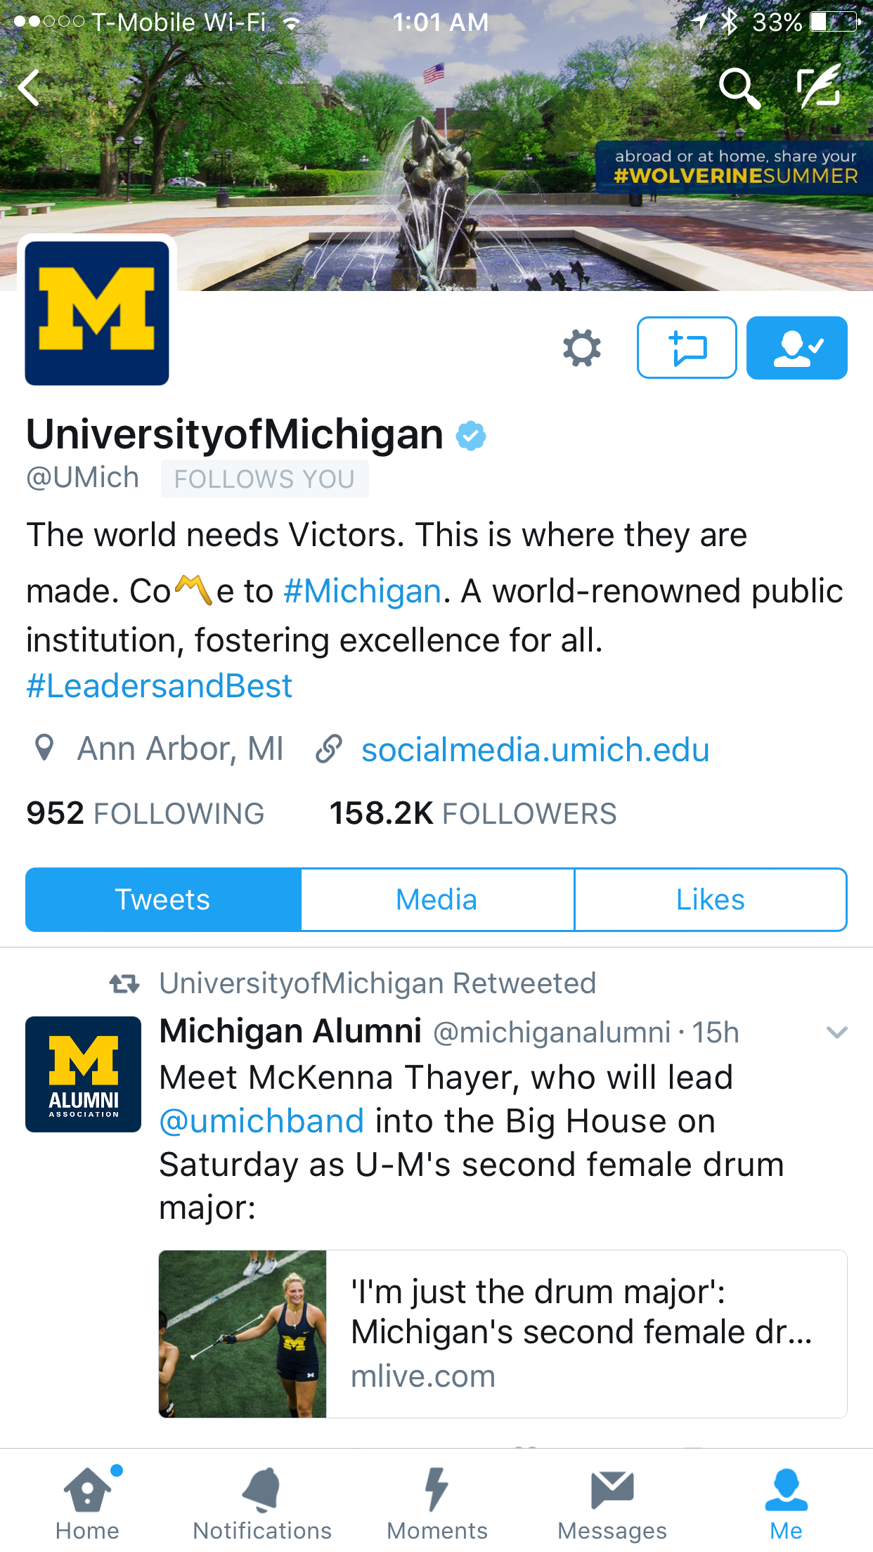Image resolution: width=873 pixels, height=1552 pixels.
Task: Switch to the Media tab
Action: pos(436,900)
